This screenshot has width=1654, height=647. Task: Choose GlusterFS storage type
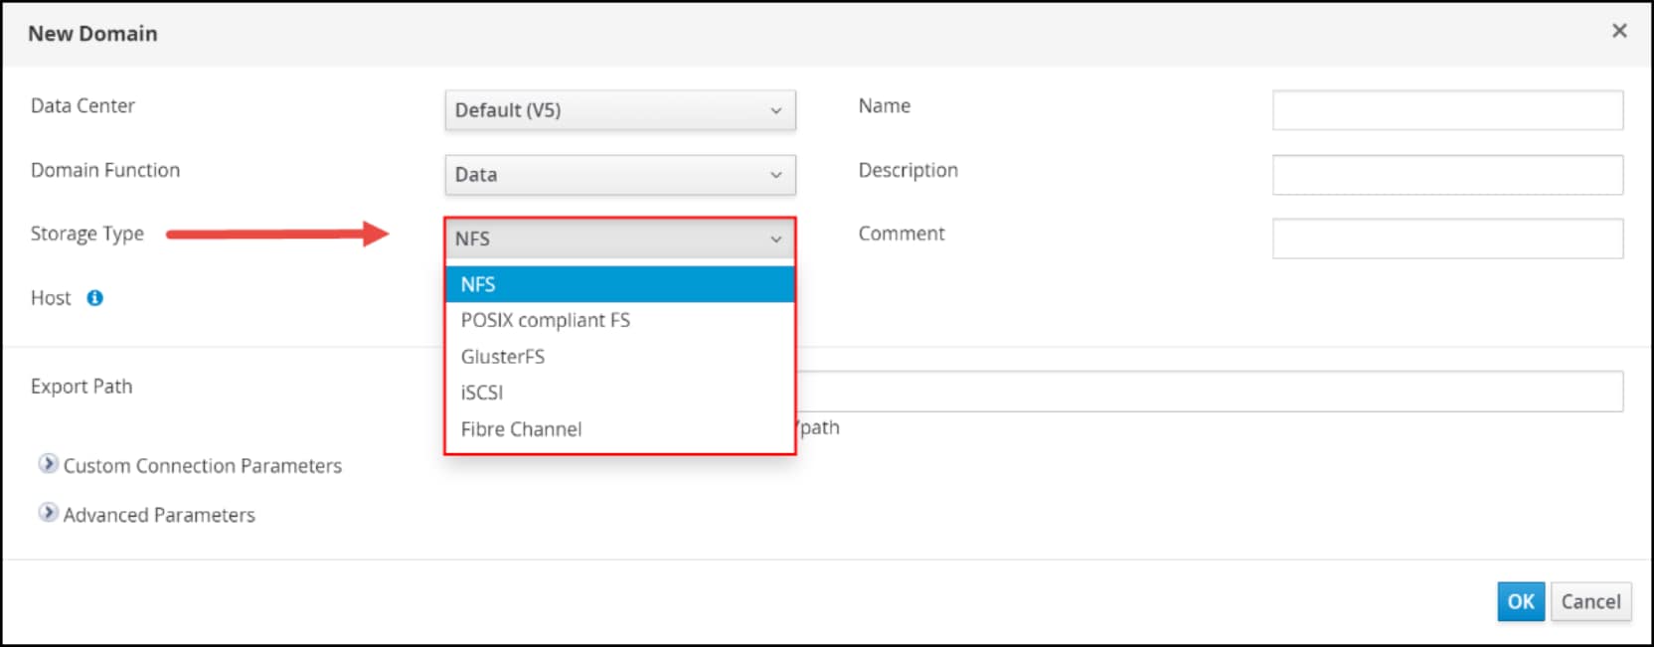coord(620,356)
